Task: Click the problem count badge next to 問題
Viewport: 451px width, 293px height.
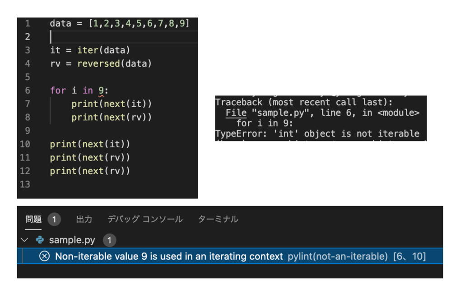Action: [54, 219]
